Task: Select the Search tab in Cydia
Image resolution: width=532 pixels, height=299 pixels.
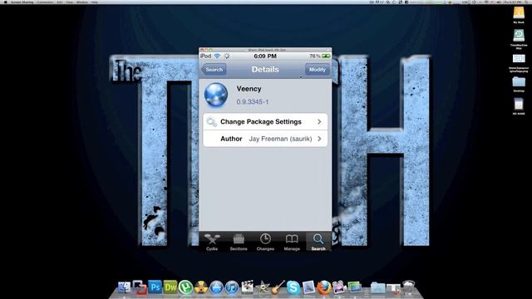Action: (x=318, y=242)
